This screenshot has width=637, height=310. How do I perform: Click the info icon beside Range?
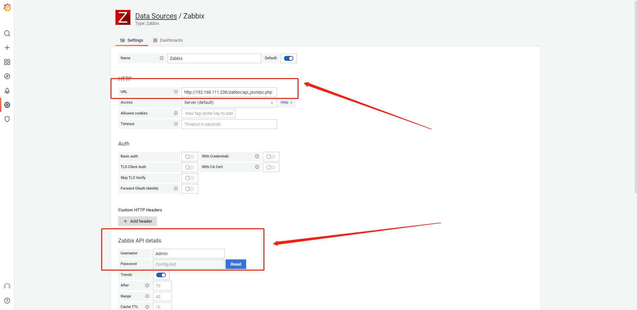click(x=147, y=296)
